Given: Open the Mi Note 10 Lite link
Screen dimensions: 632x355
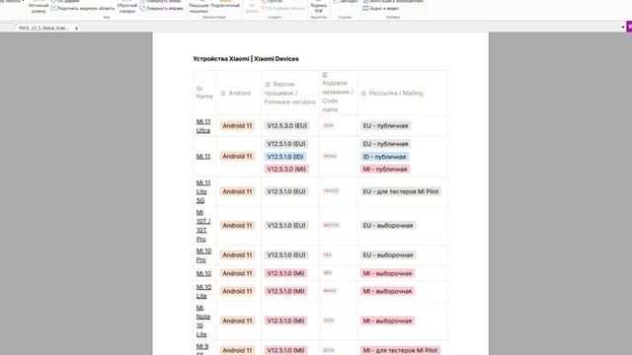Looking at the screenshot, I should tap(203, 321).
